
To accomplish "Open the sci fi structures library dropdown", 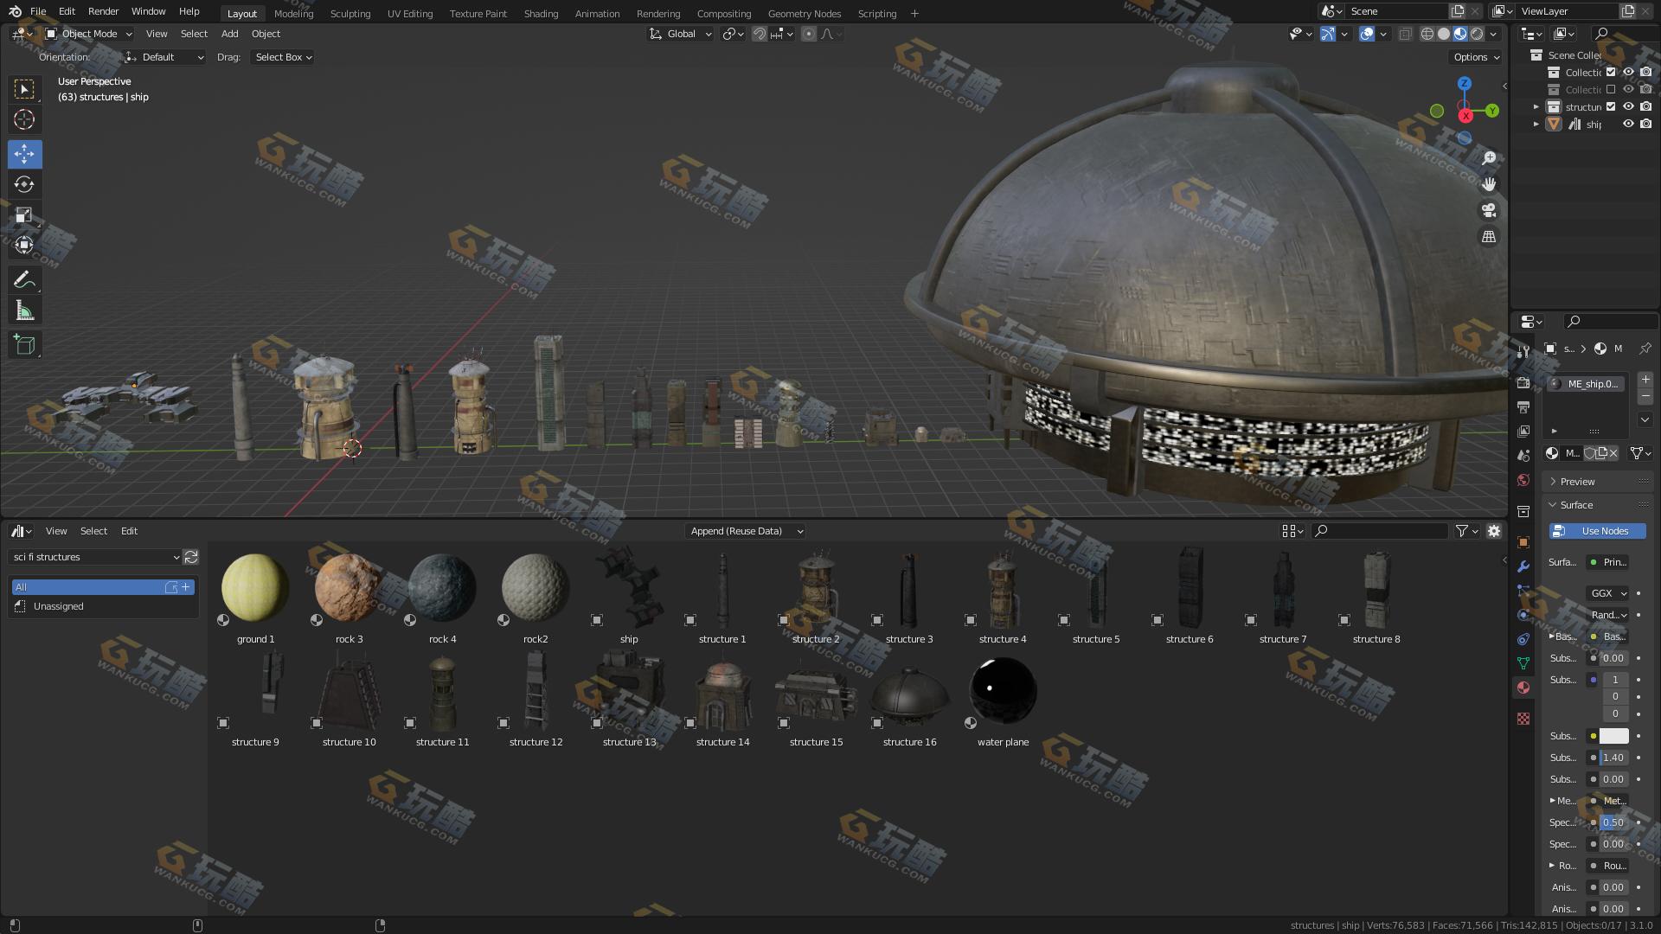I will point(95,557).
